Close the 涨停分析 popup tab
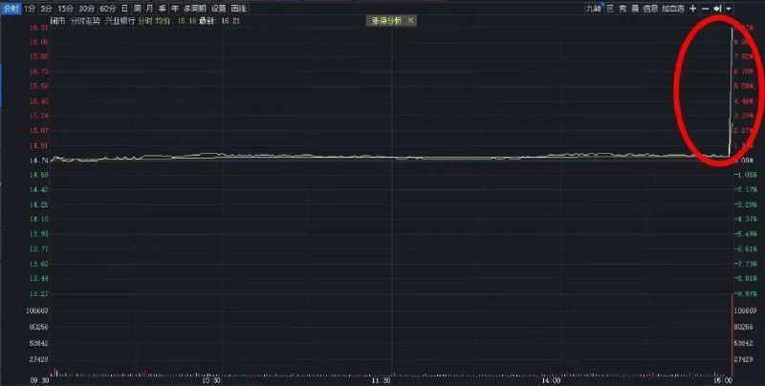Image resolution: width=765 pixels, height=386 pixels. click(x=410, y=20)
